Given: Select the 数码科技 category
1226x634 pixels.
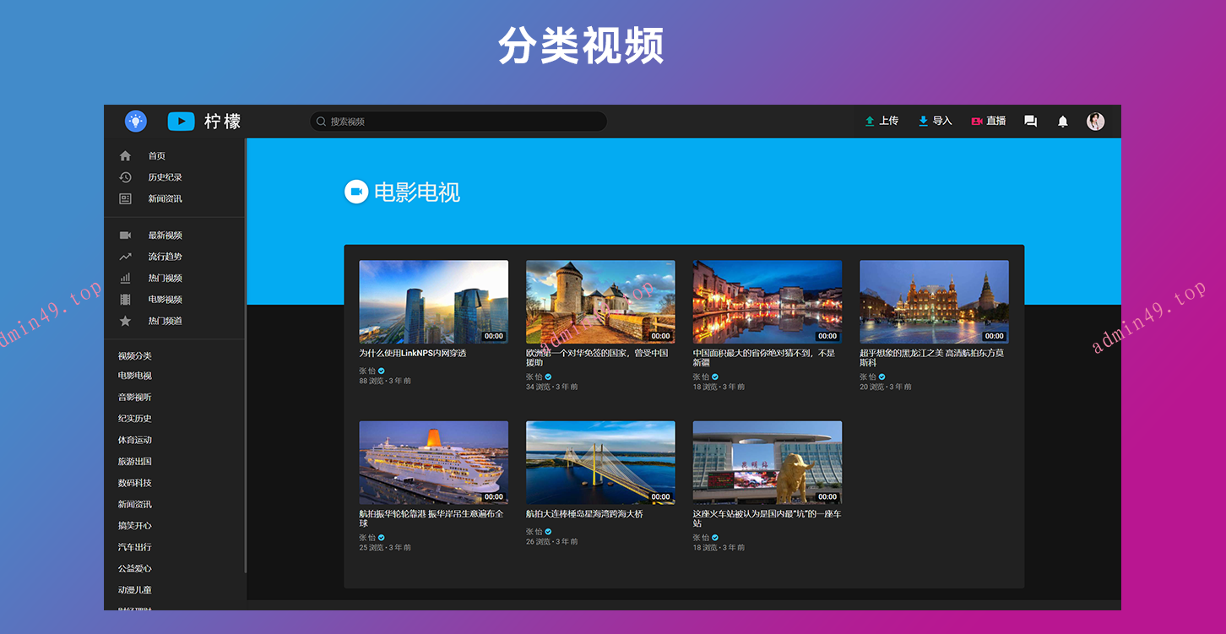Looking at the screenshot, I should (134, 483).
